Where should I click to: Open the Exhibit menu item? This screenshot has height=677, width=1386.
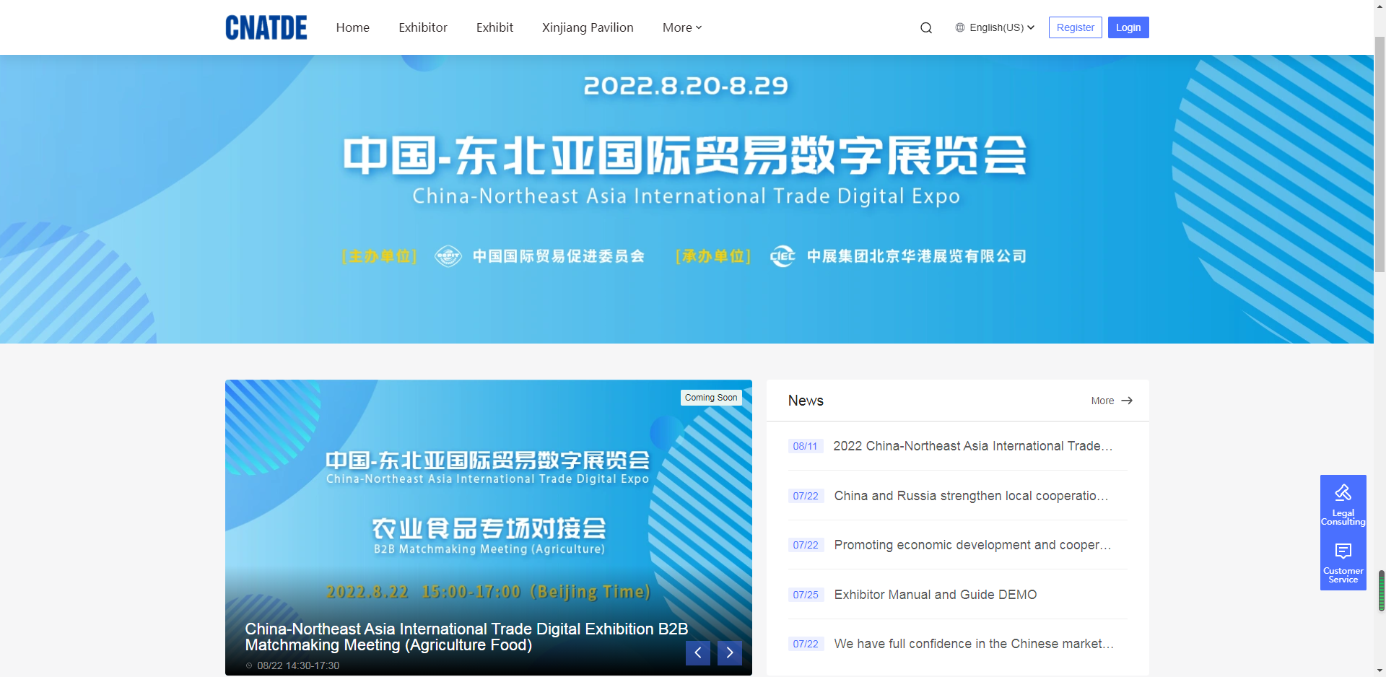tap(494, 27)
